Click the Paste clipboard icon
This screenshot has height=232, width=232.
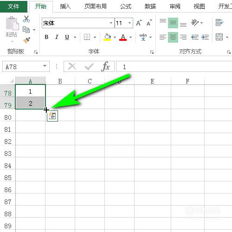tap(13, 23)
